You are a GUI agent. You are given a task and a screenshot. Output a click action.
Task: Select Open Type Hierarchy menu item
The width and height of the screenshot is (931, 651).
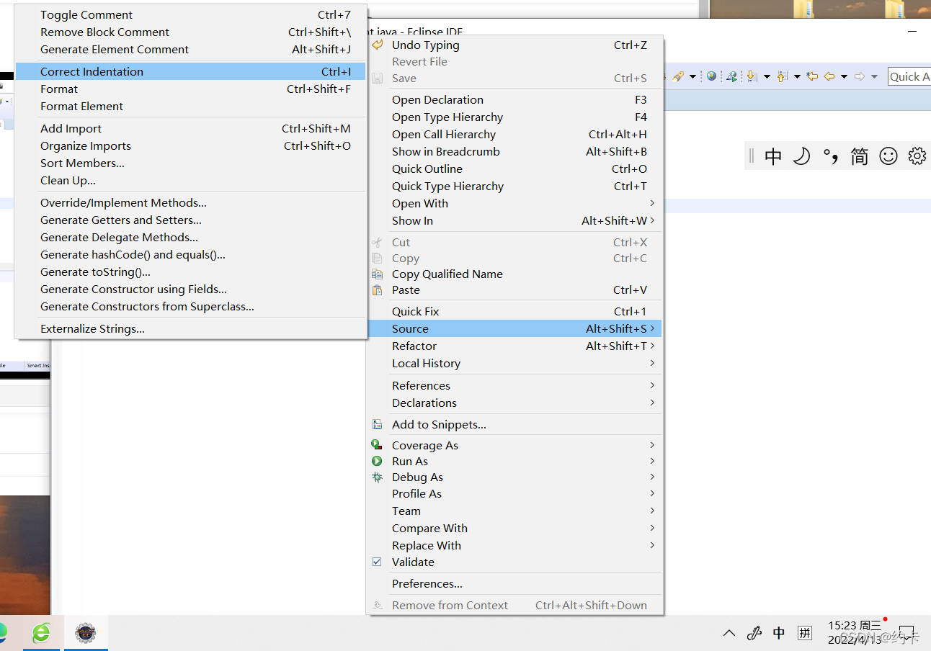(x=514, y=117)
